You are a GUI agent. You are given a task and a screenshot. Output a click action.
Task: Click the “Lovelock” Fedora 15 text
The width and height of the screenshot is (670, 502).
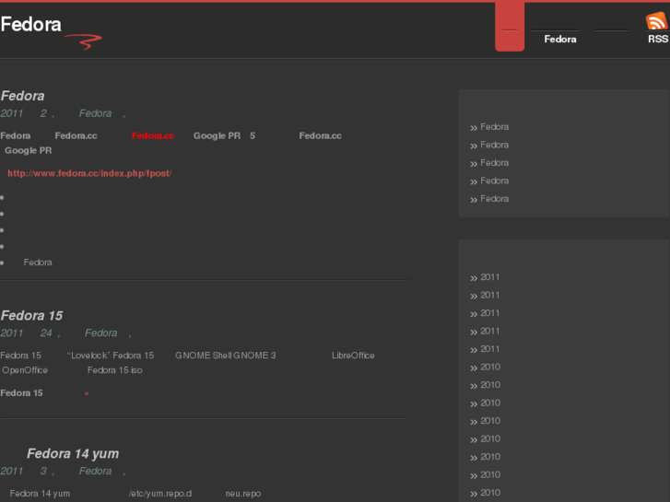(x=111, y=356)
